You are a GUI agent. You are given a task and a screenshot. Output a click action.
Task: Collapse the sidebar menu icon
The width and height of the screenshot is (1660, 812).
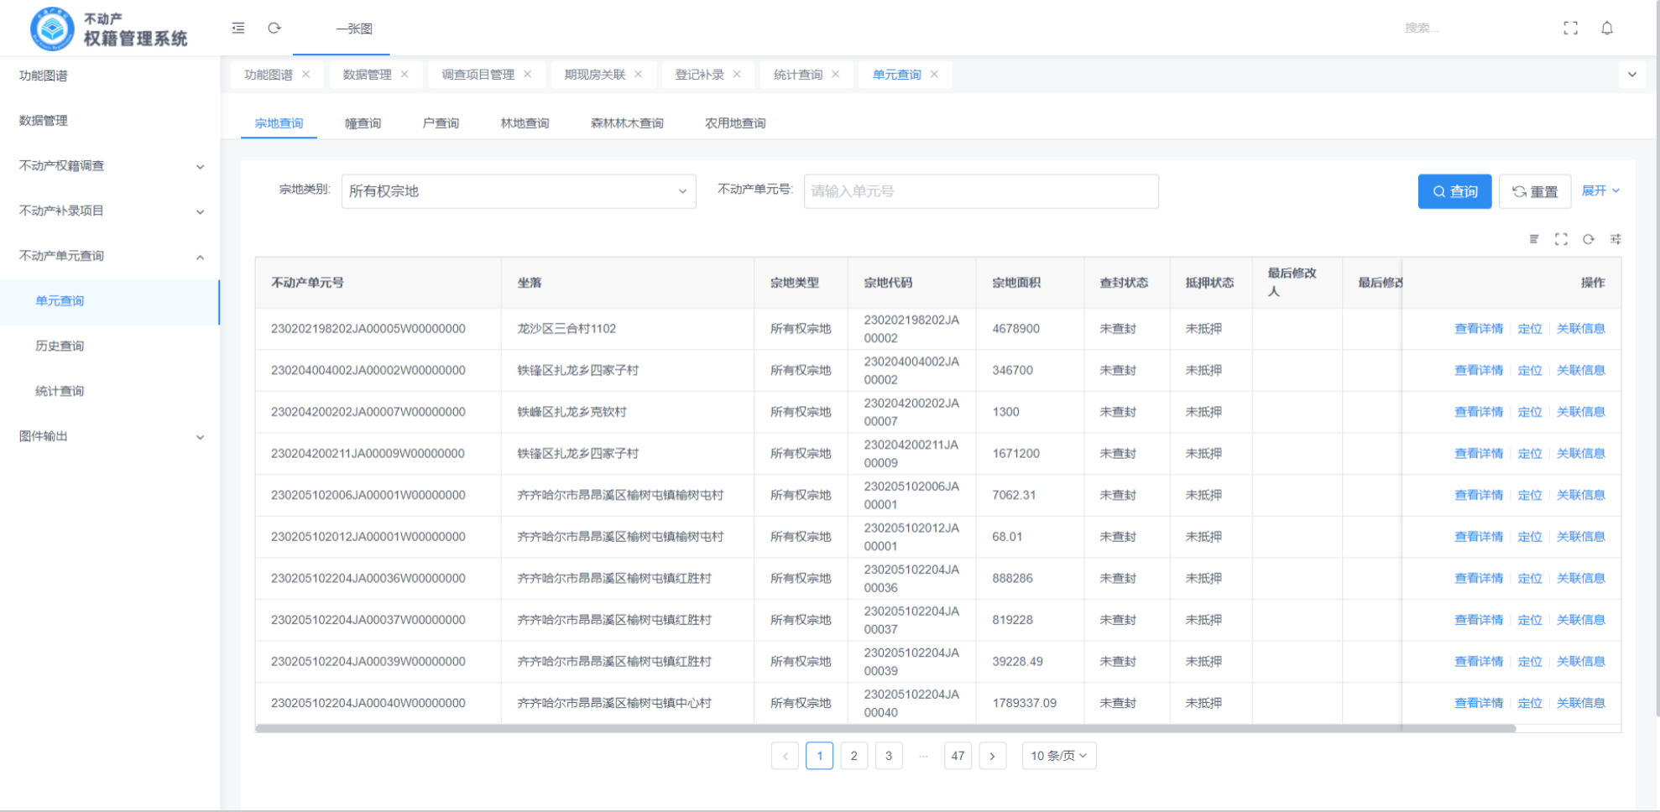[x=238, y=28]
